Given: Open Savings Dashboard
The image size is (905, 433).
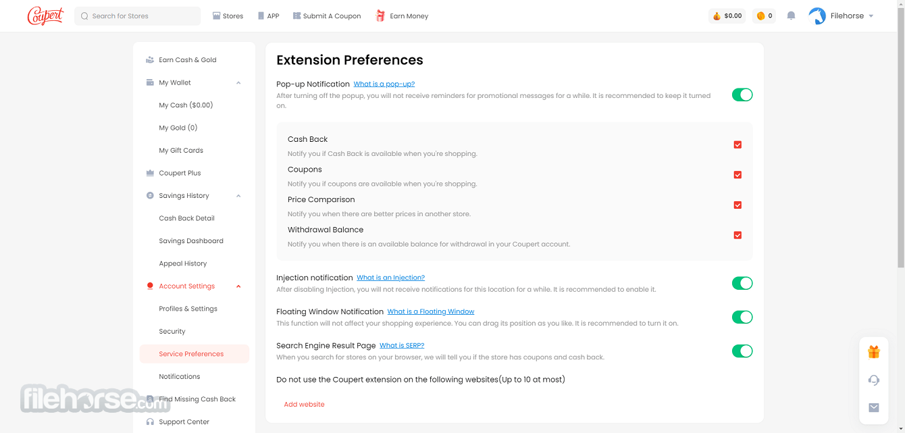Looking at the screenshot, I should [x=191, y=241].
